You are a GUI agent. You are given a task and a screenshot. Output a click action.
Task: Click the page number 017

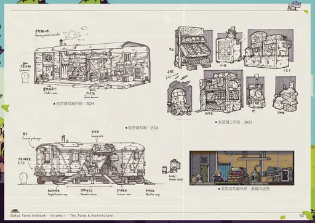[302, 216]
